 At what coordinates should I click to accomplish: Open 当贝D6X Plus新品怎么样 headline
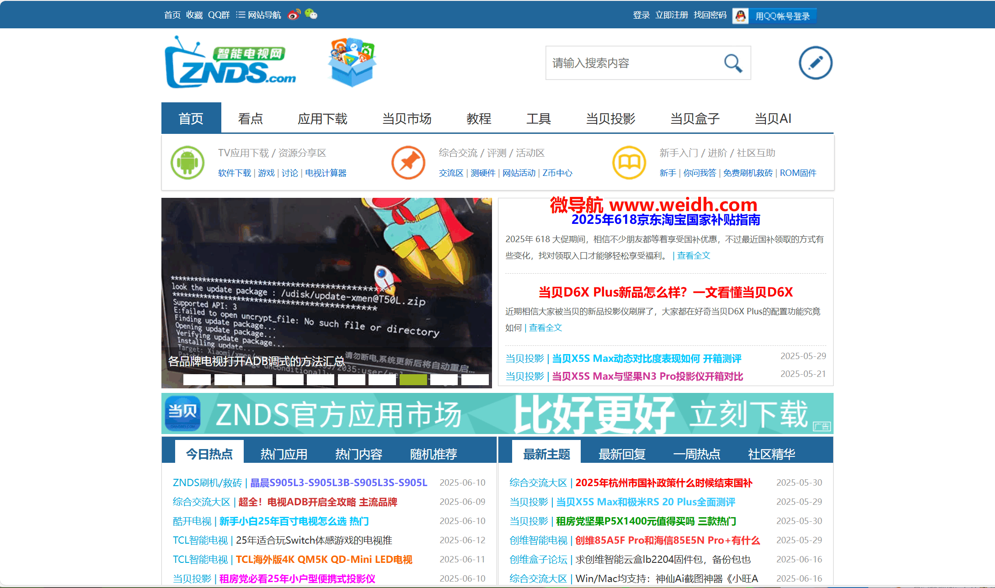click(666, 292)
